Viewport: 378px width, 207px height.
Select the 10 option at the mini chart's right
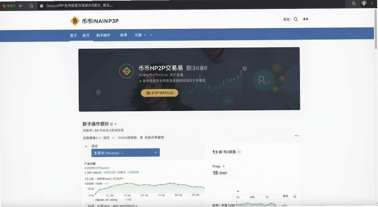294,197
